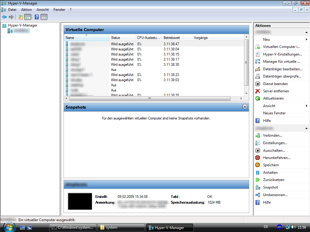The height and width of the screenshot is (232, 310).
Task: Collapse the Snapshots panel with its chevron
Action: pyautogui.click(x=244, y=107)
